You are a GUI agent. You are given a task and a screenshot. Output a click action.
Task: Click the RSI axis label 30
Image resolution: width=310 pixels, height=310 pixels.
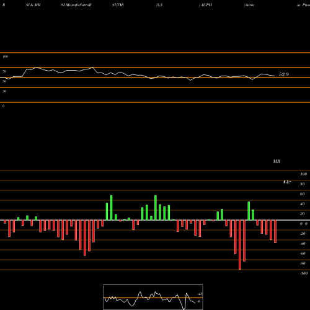[x=4, y=91]
